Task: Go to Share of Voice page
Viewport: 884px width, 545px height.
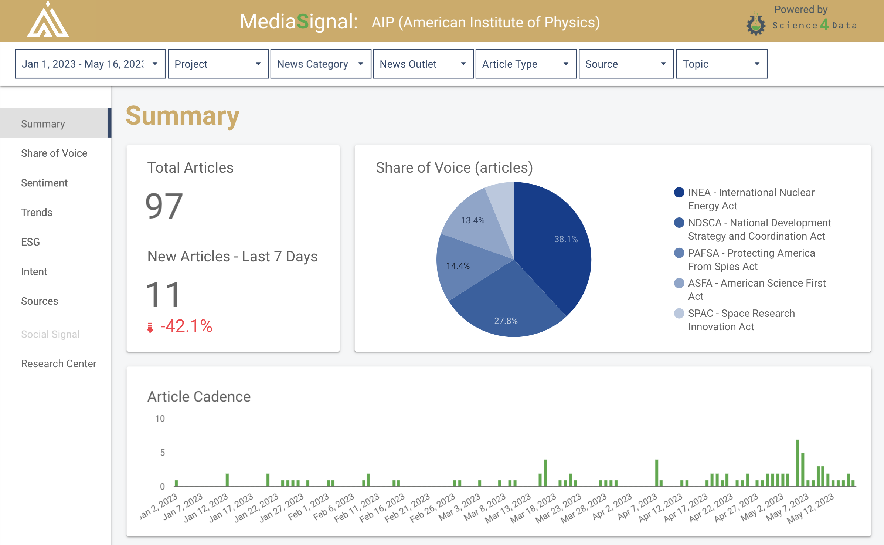Action: [x=54, y=153]
